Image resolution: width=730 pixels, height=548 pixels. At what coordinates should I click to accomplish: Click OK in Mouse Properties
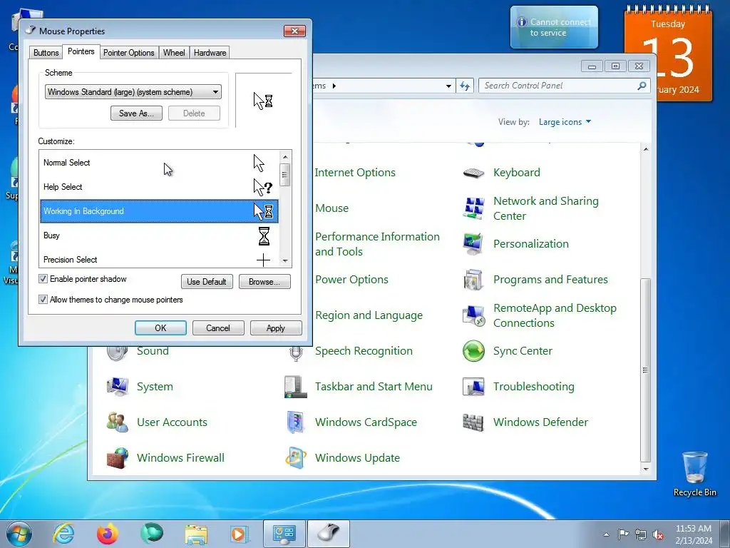160,328
